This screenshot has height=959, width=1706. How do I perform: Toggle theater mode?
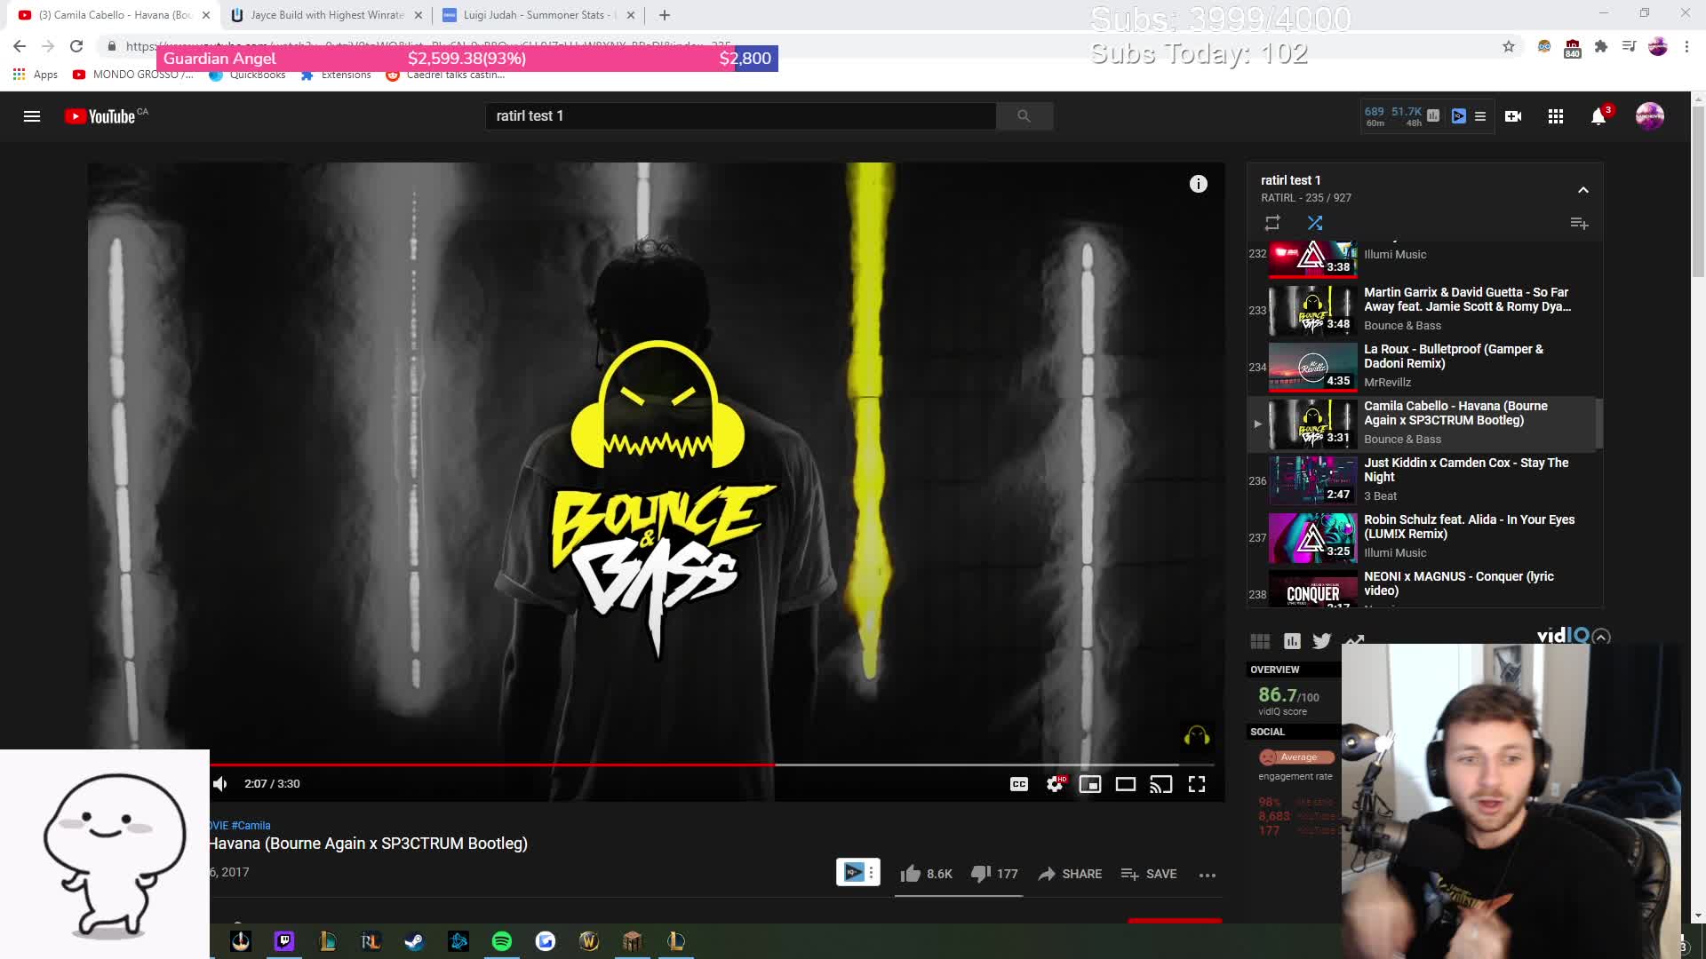pyautogui.click(x=1126, y=784)
